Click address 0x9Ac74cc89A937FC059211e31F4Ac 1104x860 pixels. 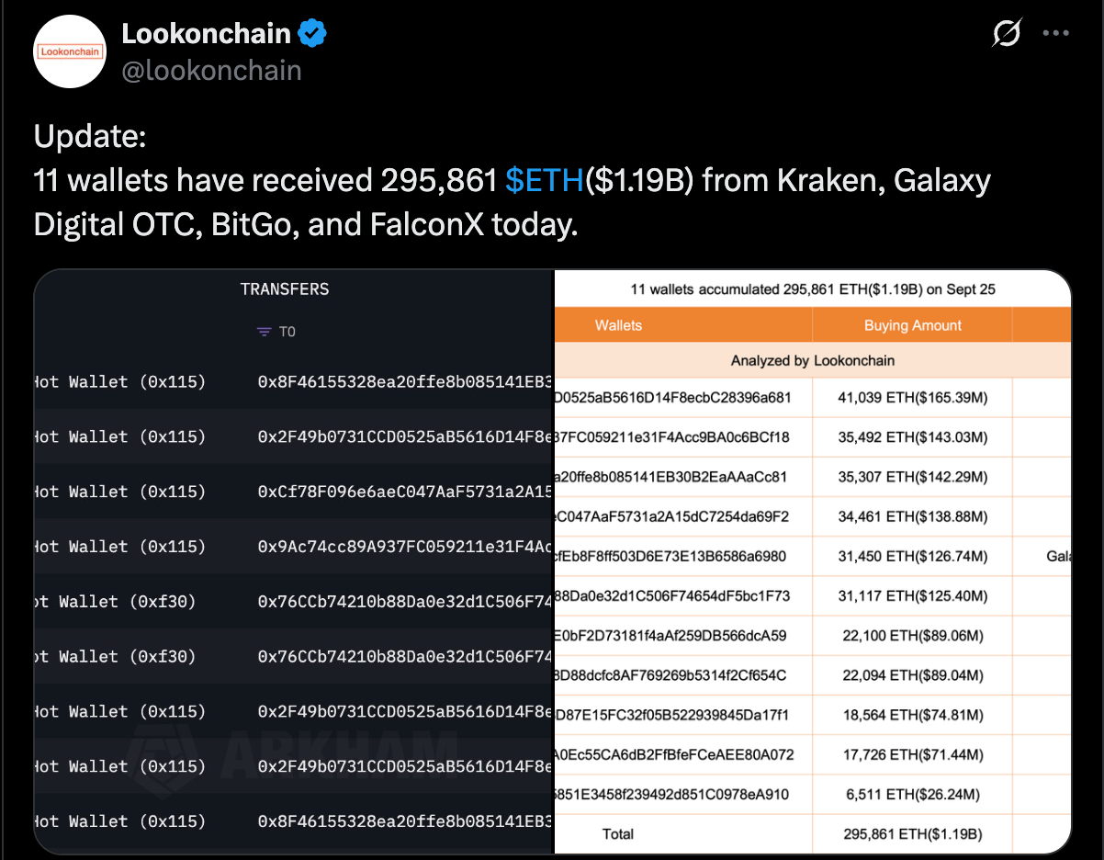404,547
